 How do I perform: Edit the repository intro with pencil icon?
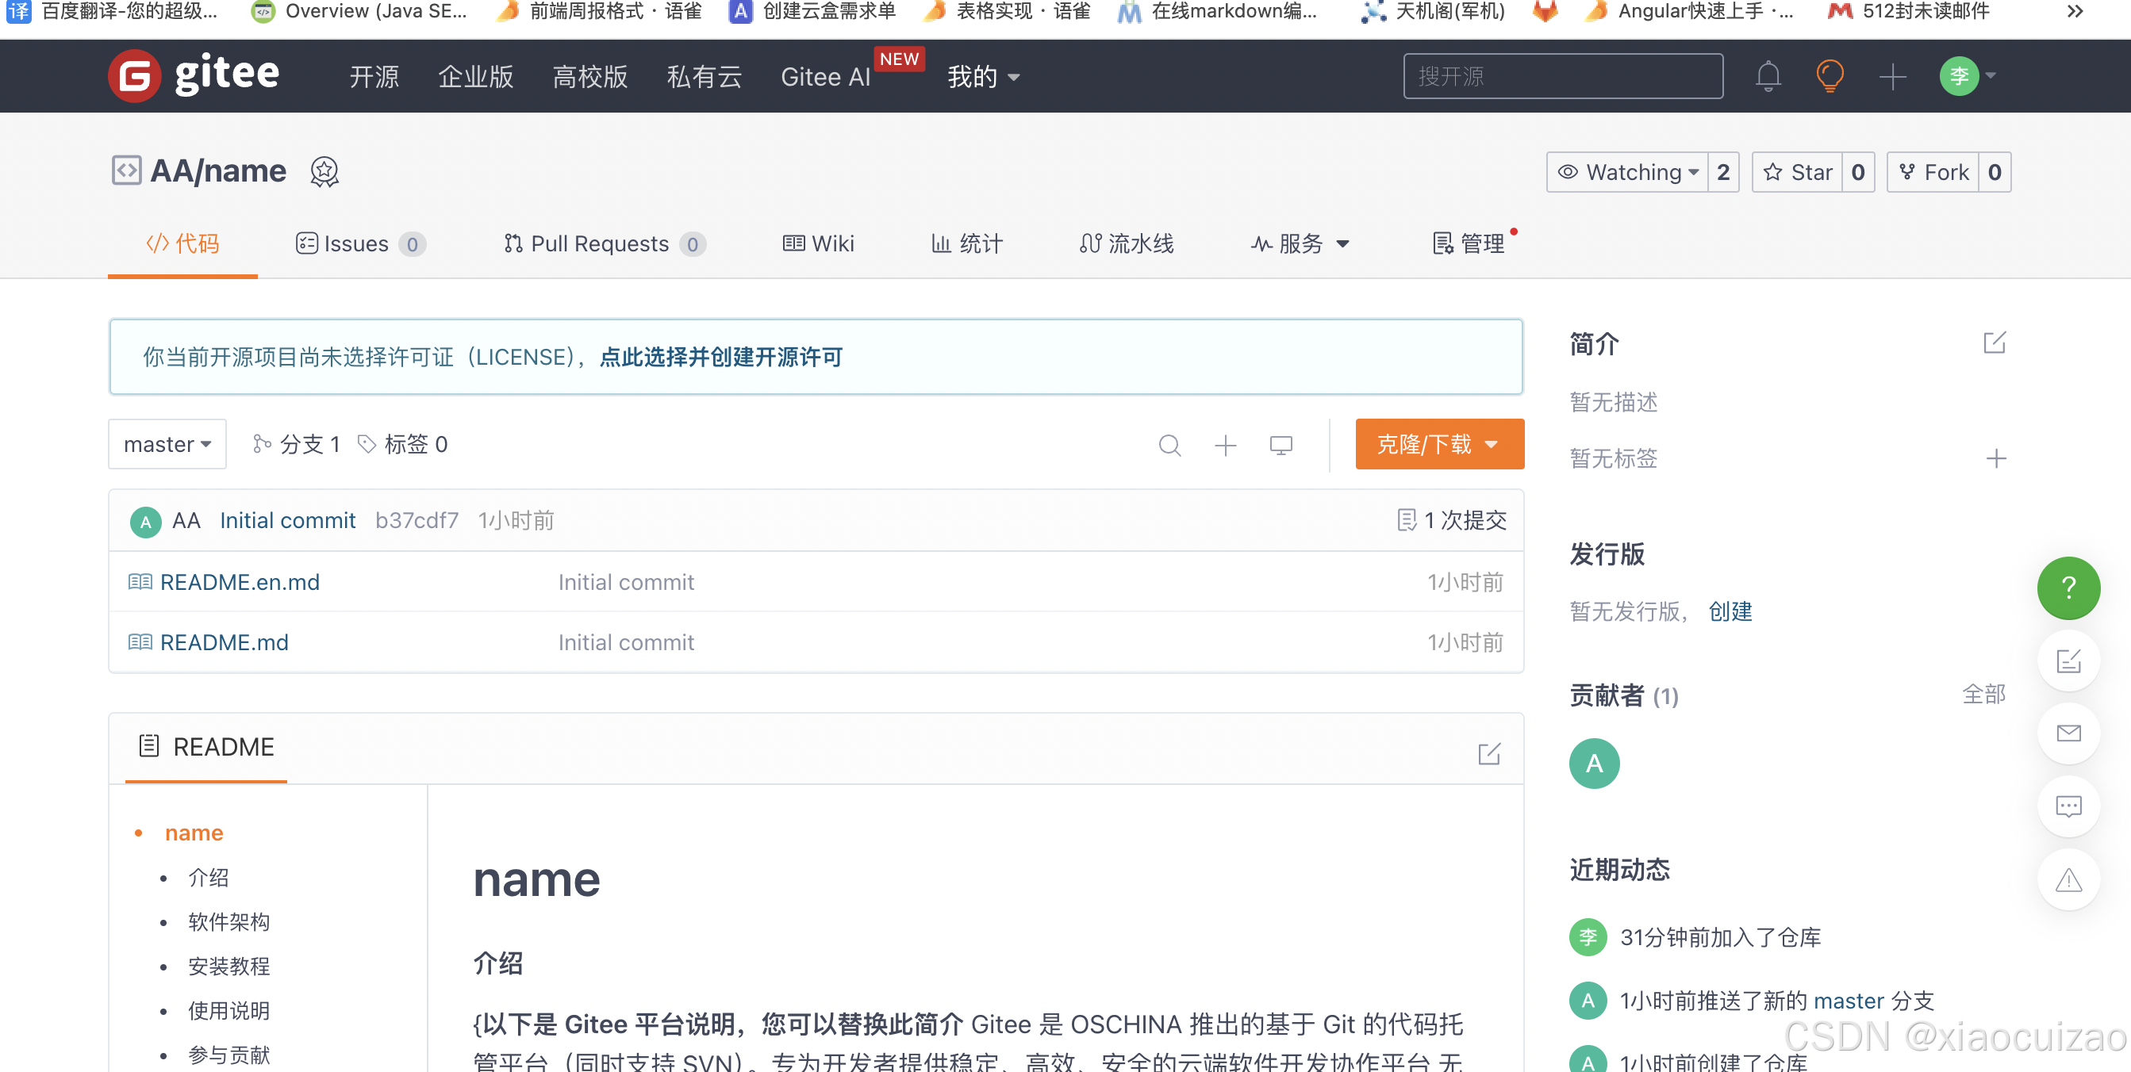coord(1994,343)
